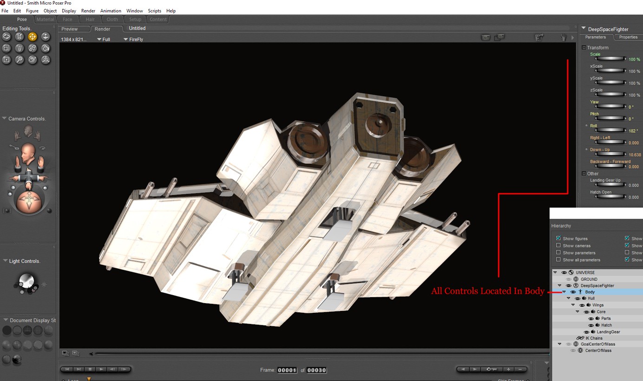
Task: Select the Direct Manipulation tool
Action: click(x=46, y=60)
